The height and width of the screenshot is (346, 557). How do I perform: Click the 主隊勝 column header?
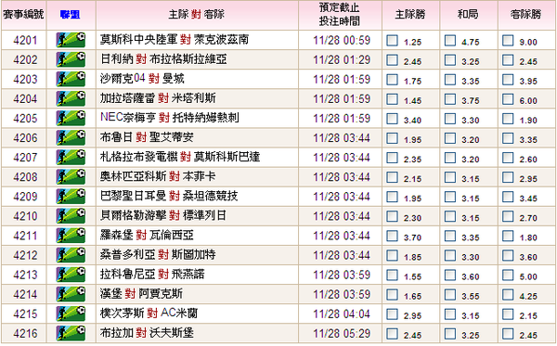pyautogui.click(x=410, y=14)
